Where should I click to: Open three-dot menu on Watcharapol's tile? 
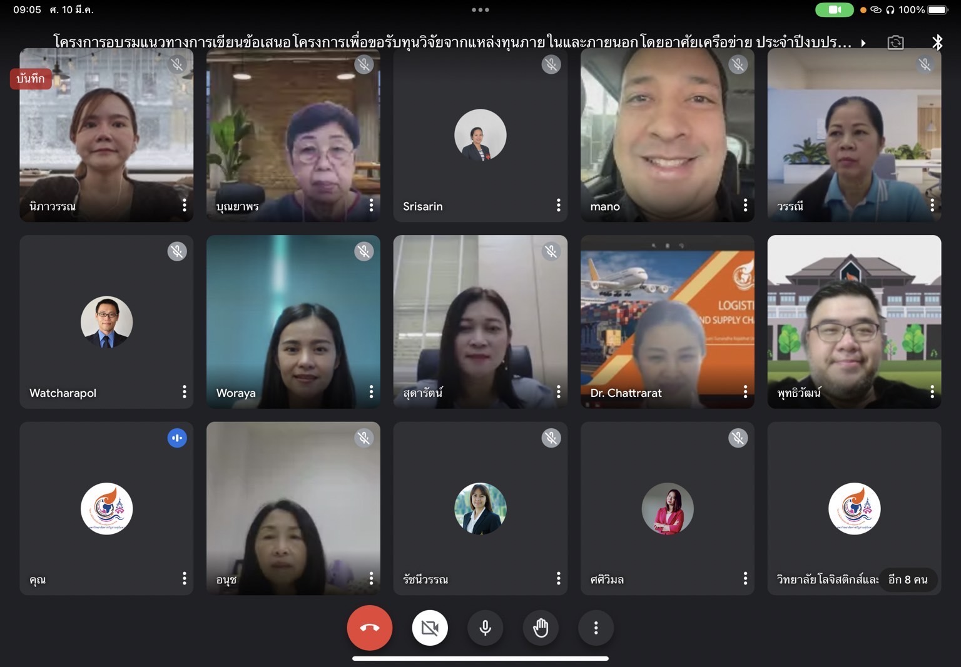184,392
